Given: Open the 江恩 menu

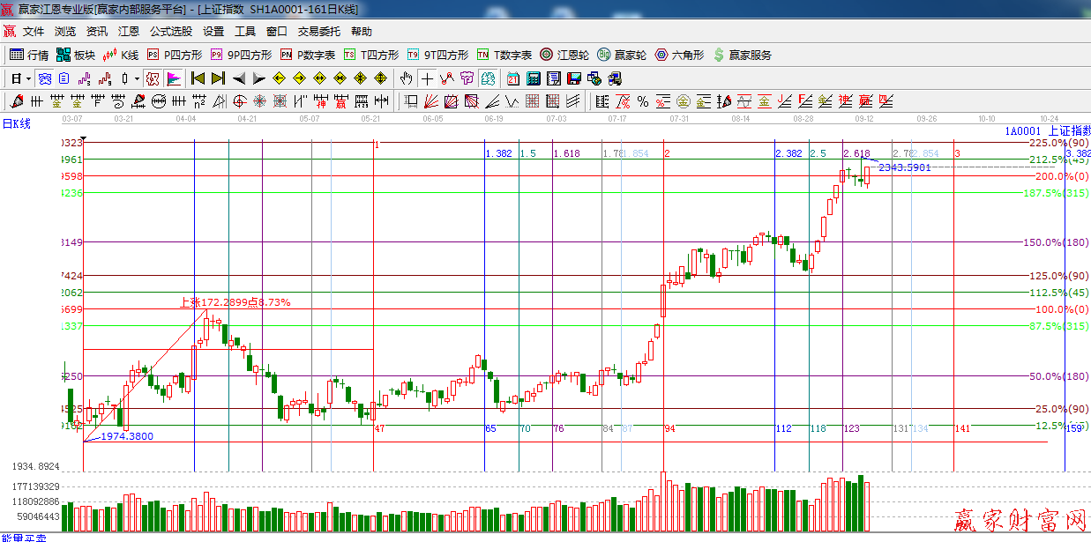Looking at the screenshot, I should tap(129, 31).
